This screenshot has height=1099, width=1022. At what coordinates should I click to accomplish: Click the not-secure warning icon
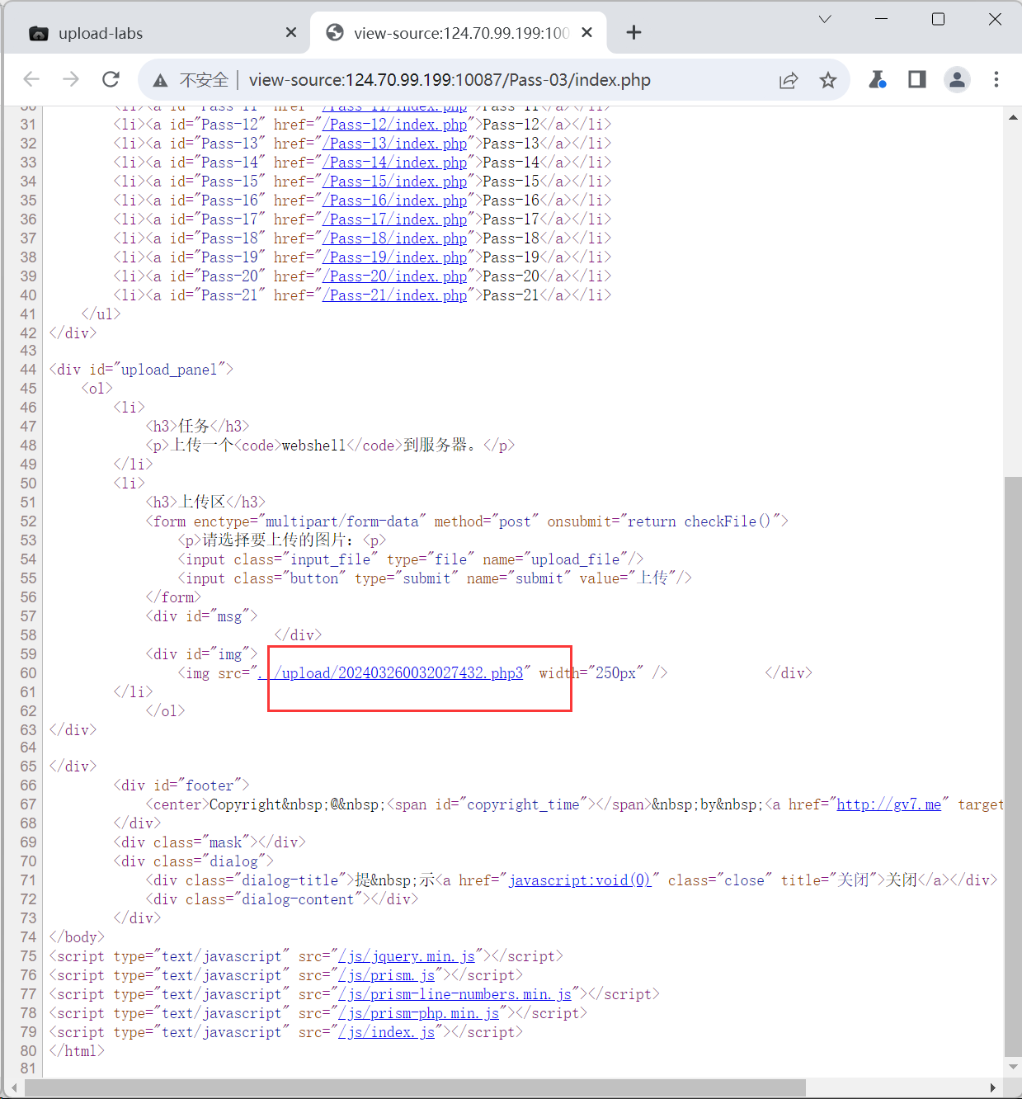[x=161, y=80]
